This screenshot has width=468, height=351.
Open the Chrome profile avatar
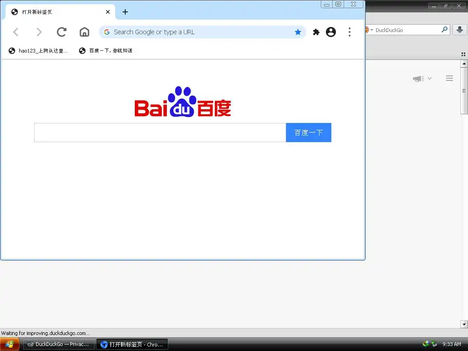tap(331, 32)
